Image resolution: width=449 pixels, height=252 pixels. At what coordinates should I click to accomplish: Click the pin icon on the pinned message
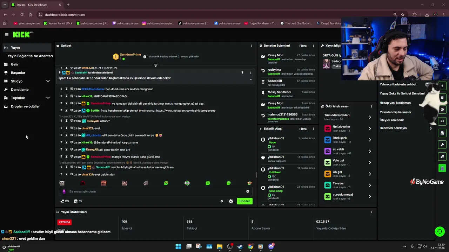242,73
